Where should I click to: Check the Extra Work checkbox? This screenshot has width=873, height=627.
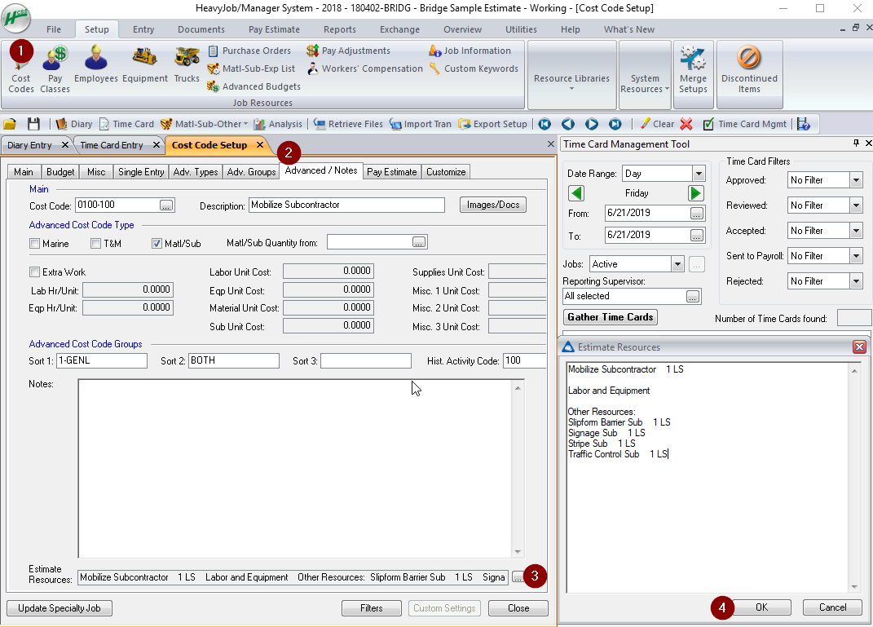coord(33,272)
